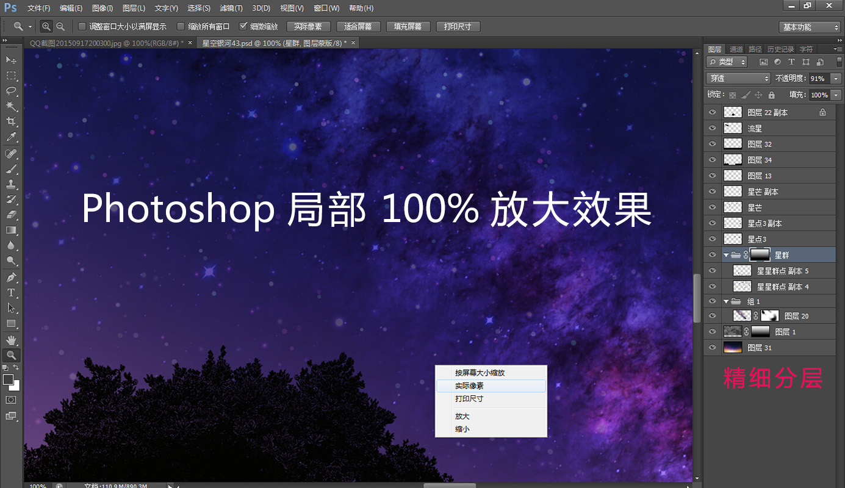845x488 pixels.
Task: Select the Healing Brush tool
Action: click(11, 153)
